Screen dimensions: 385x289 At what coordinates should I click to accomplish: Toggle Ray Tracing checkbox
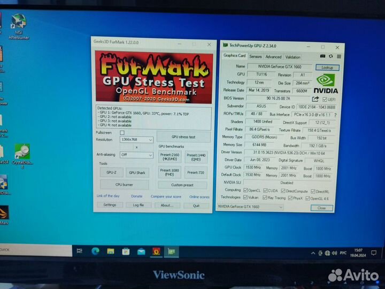pos(265,197)
